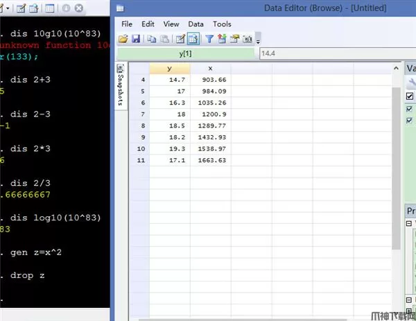Image resolution: width=416 pixels, height=321 pixels.
Task: Click the Data Editor window title icon
Action: [x=120, y=8]
